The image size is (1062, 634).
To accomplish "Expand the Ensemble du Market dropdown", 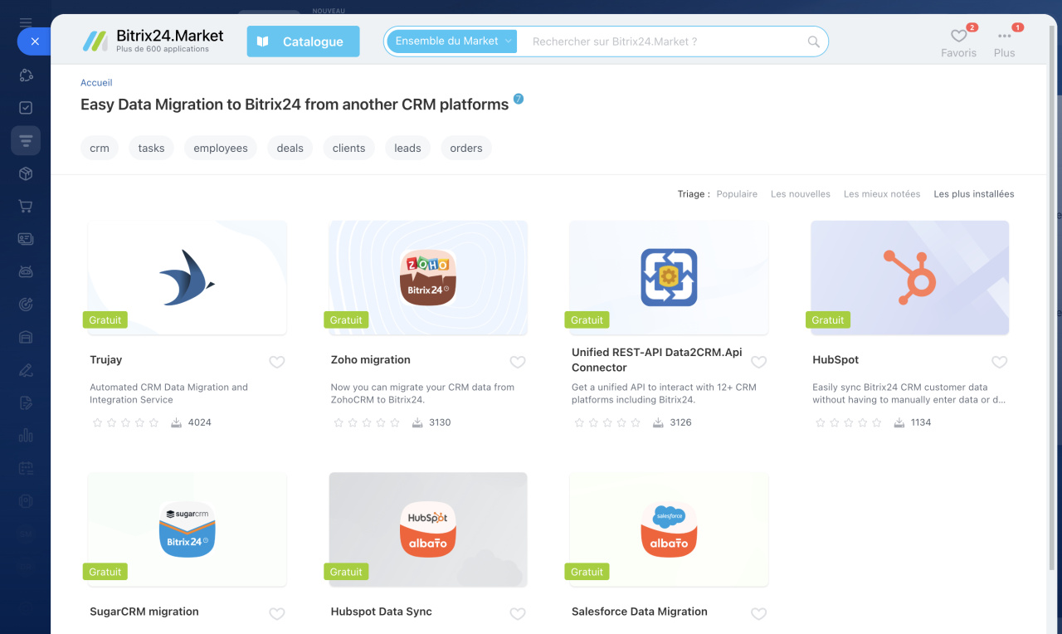I will [452, 41].
